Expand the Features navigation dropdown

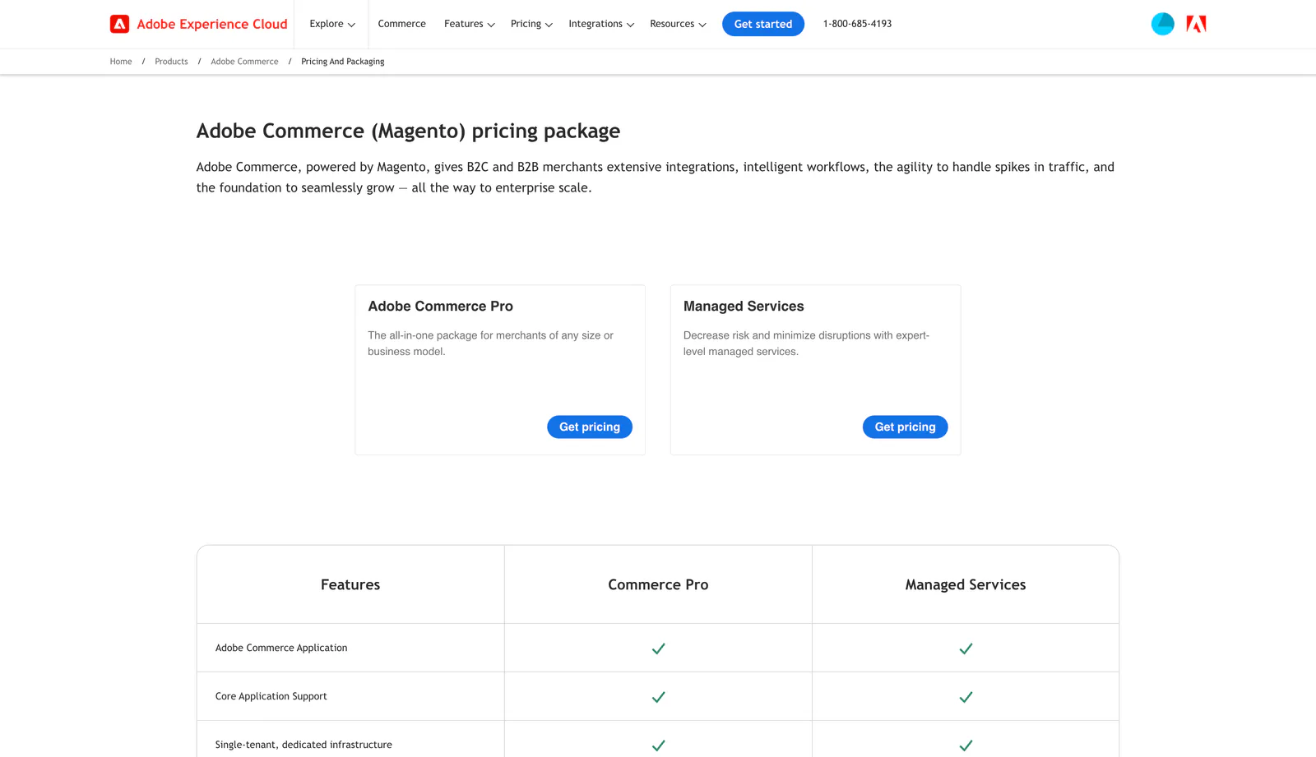tap(470, 24)
